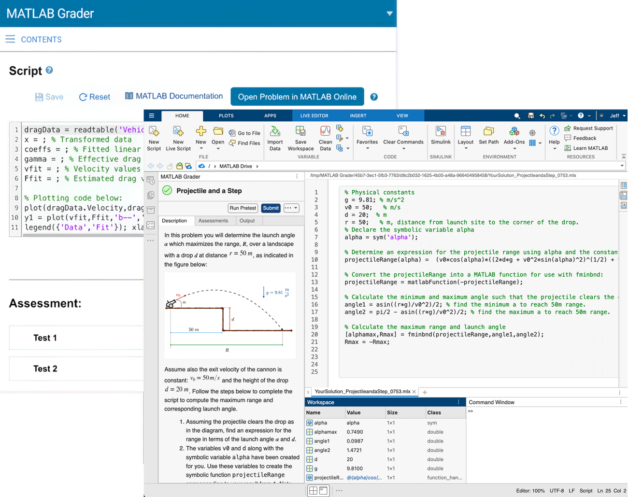Click the MATLAB Grader help question icon
The width and height of the screenshot is (628, 497).
(x=374, y=97)
